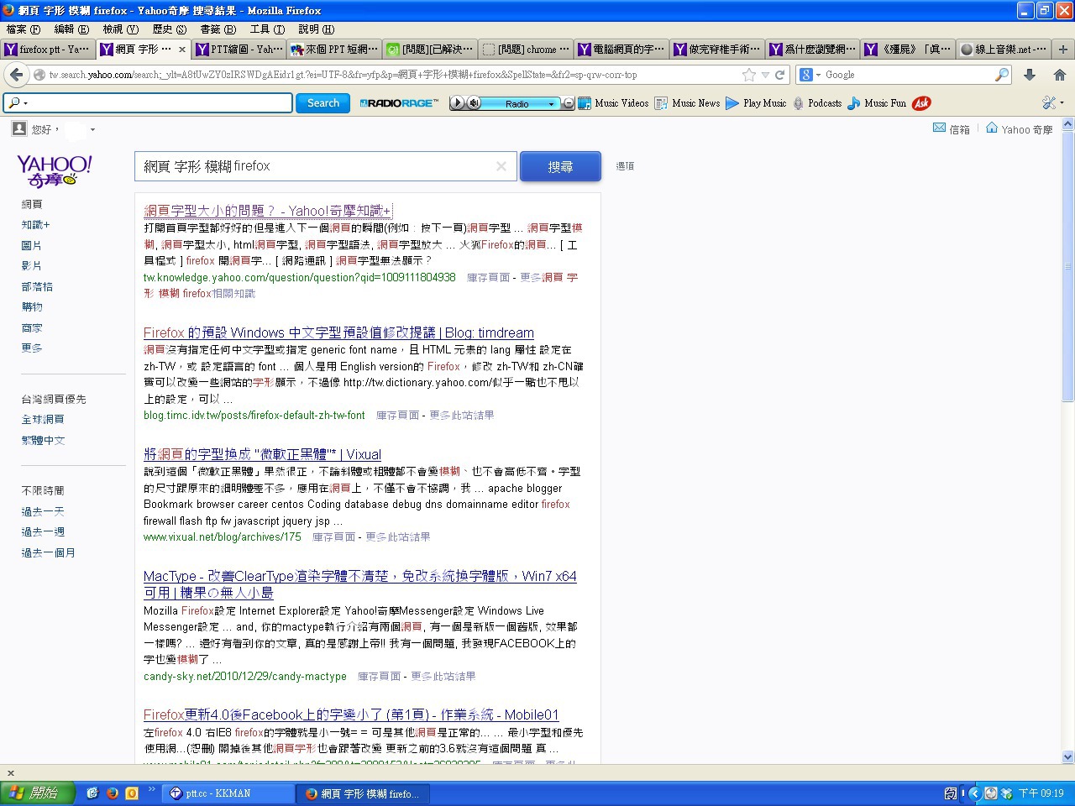1075x806 pixels.
Task: Filter by 過去一週
Action: [x=43, y=531]
